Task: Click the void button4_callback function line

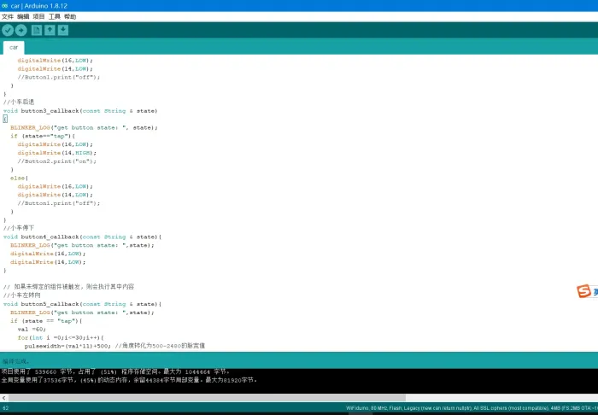Action: [82, 237]
